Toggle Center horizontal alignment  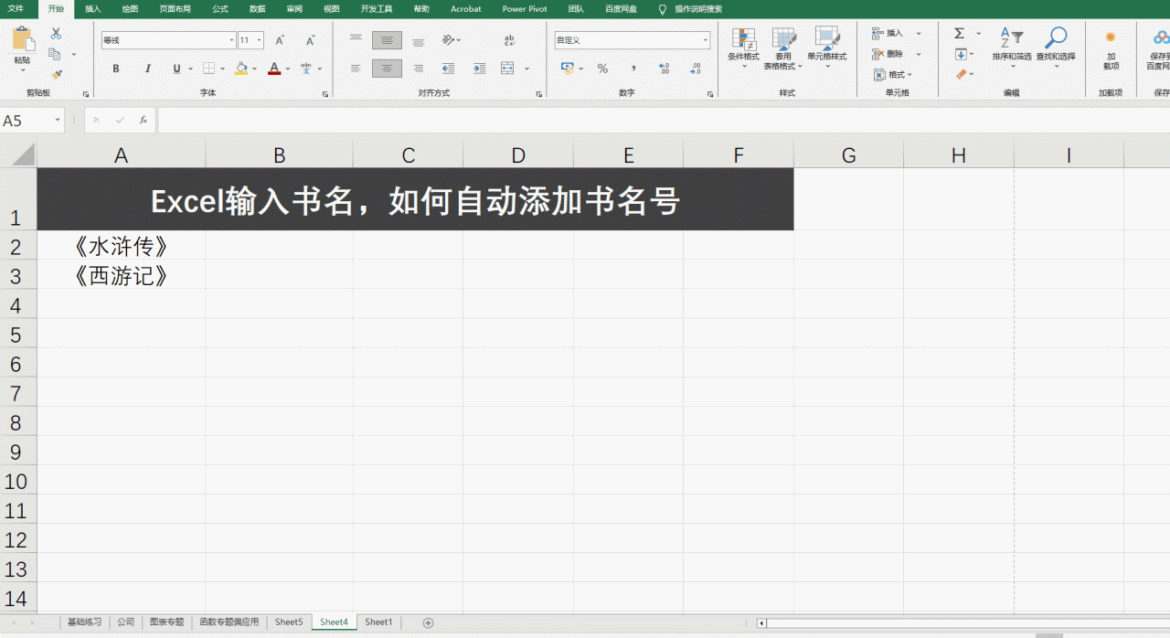pyautogui.click(x=387, y=69)
